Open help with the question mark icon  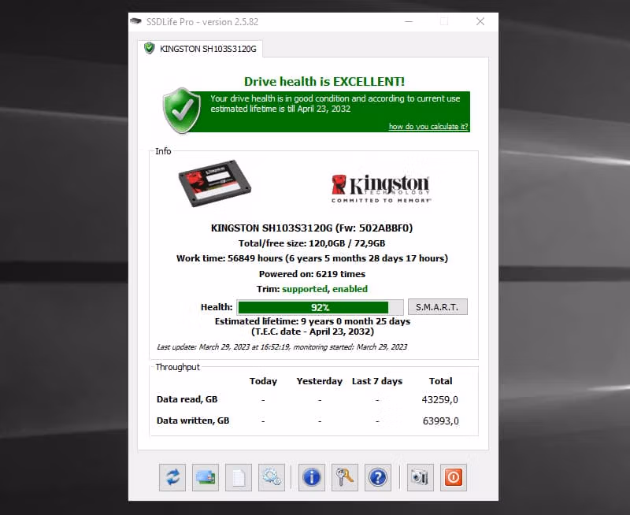[378, 478]
